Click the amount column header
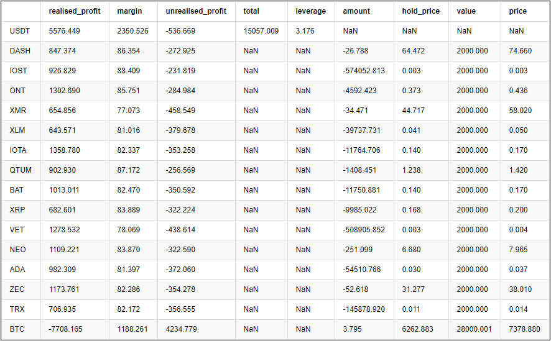This screenshot has width=551, height=341. pyautogui.click(x=356, y=11)
